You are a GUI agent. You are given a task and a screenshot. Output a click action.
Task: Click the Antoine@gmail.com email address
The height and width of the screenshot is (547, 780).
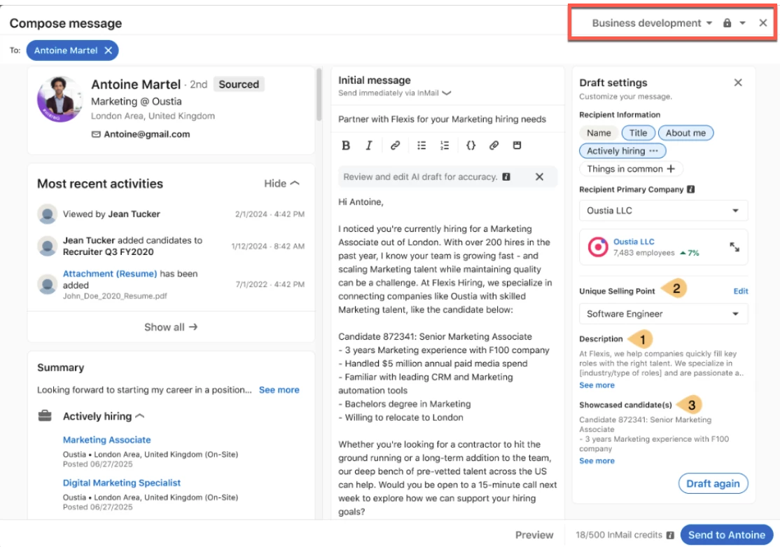coord(147,134)
